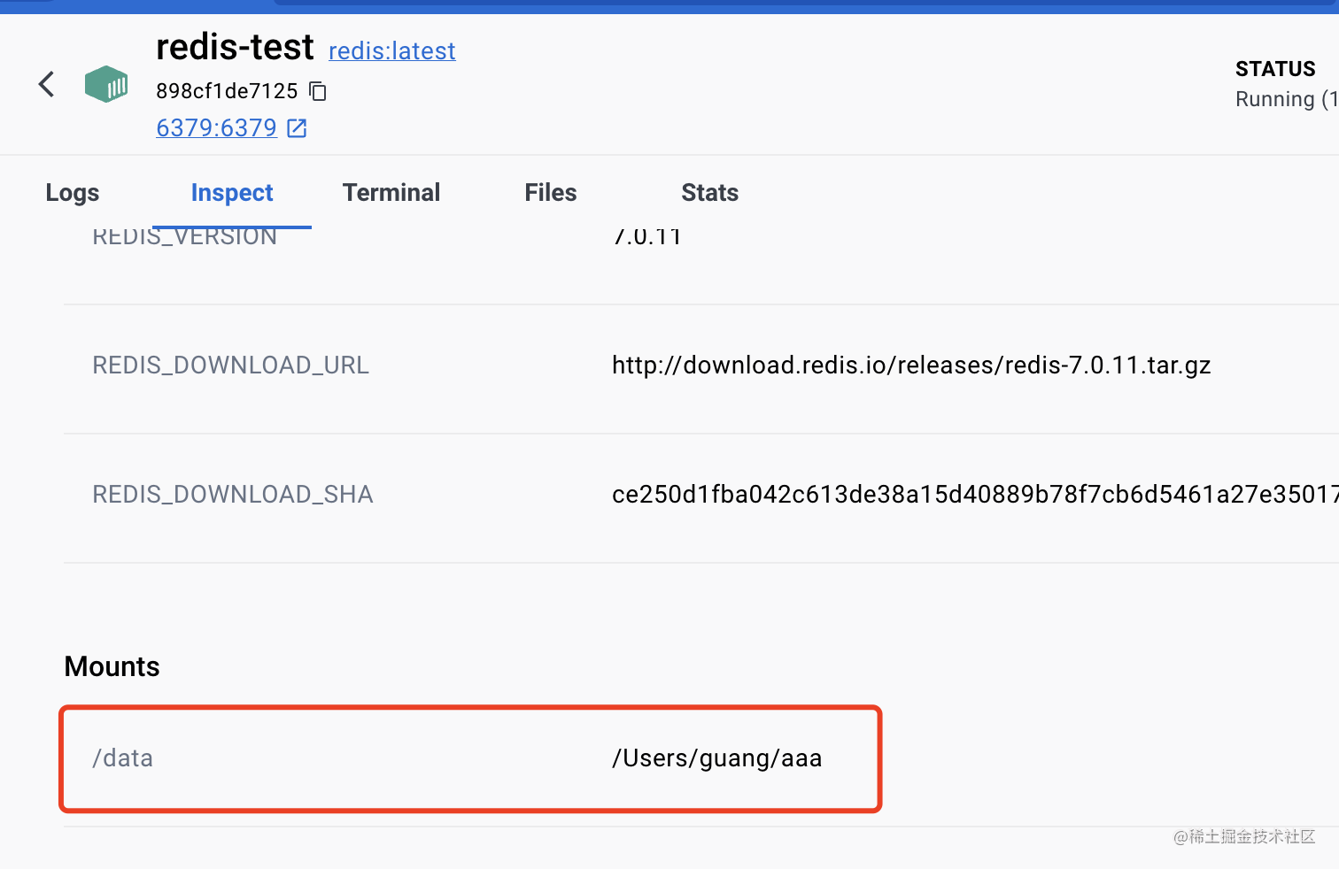Click the /Users/guang/aaa host path
This screenshot has height=869, width=1339.
716,758
